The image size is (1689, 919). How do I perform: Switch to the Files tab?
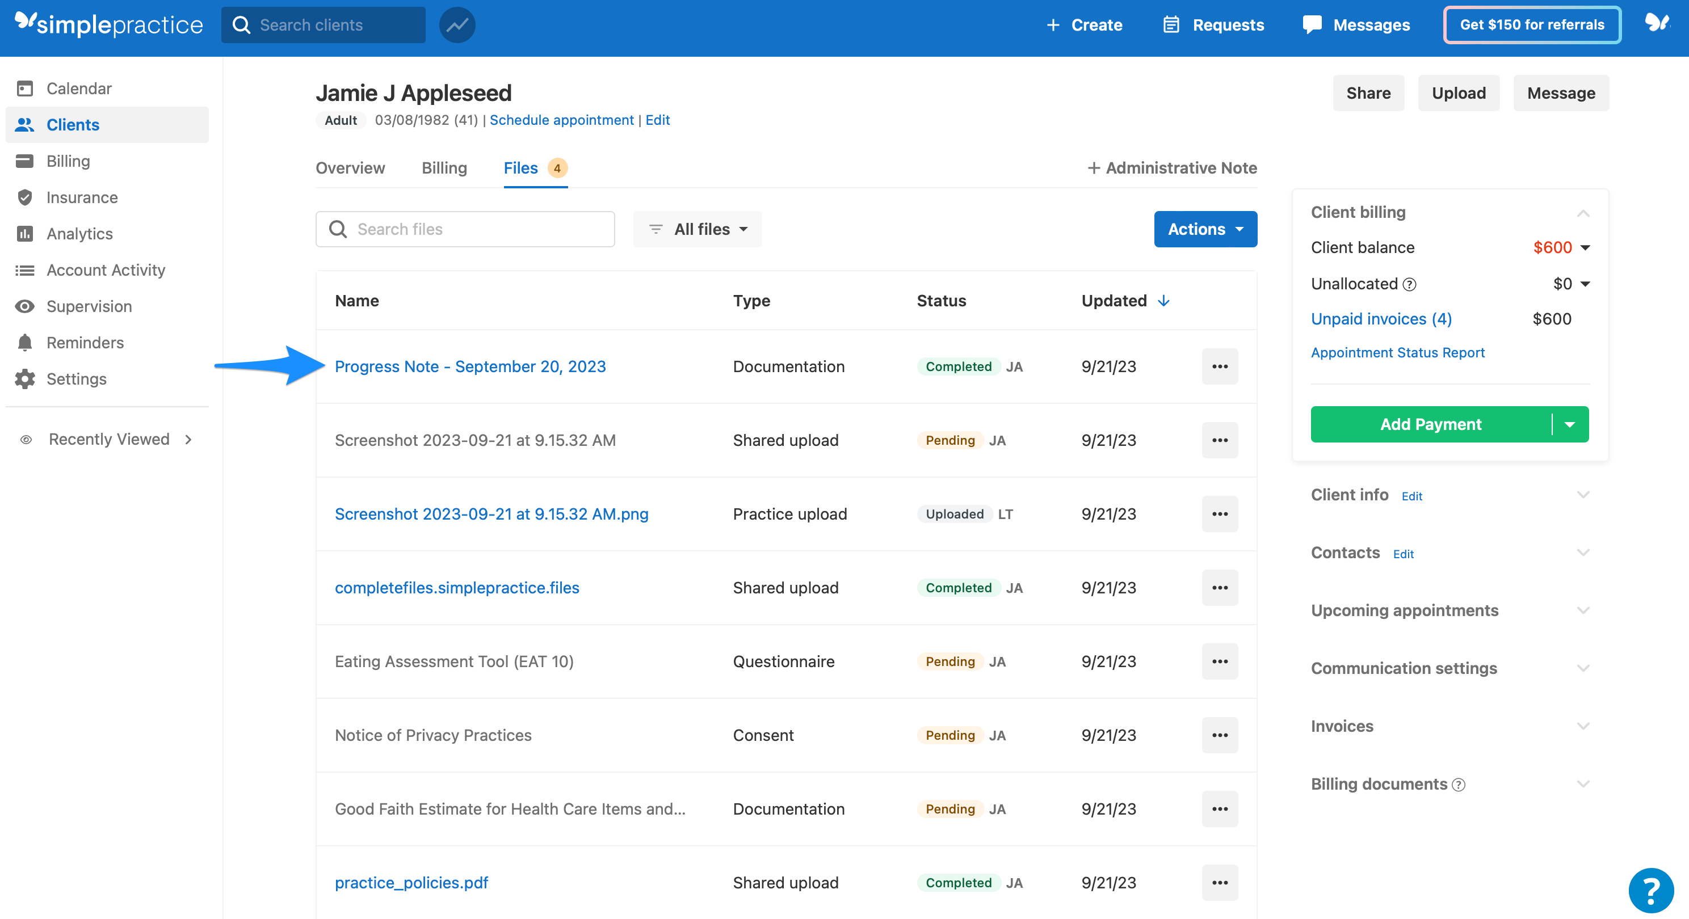click(520, 168)
